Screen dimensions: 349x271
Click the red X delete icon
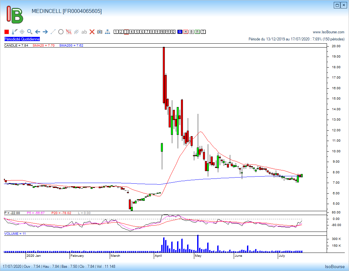coord(92,32)
